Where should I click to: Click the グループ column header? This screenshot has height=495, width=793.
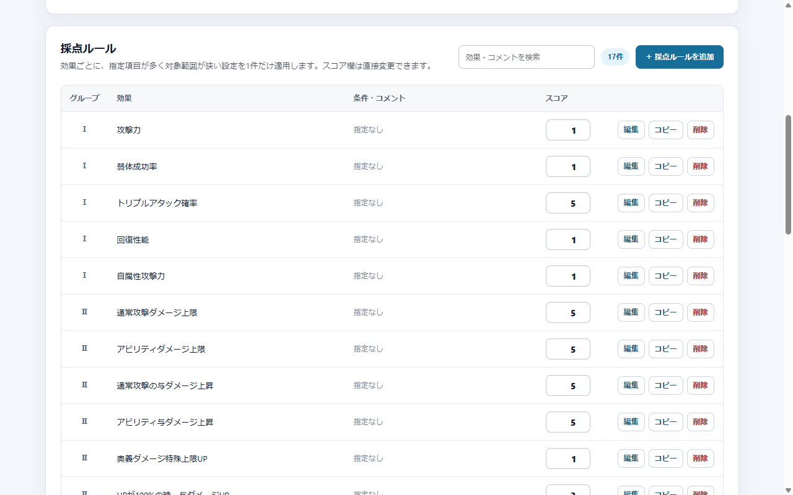(x=84, y=98)
